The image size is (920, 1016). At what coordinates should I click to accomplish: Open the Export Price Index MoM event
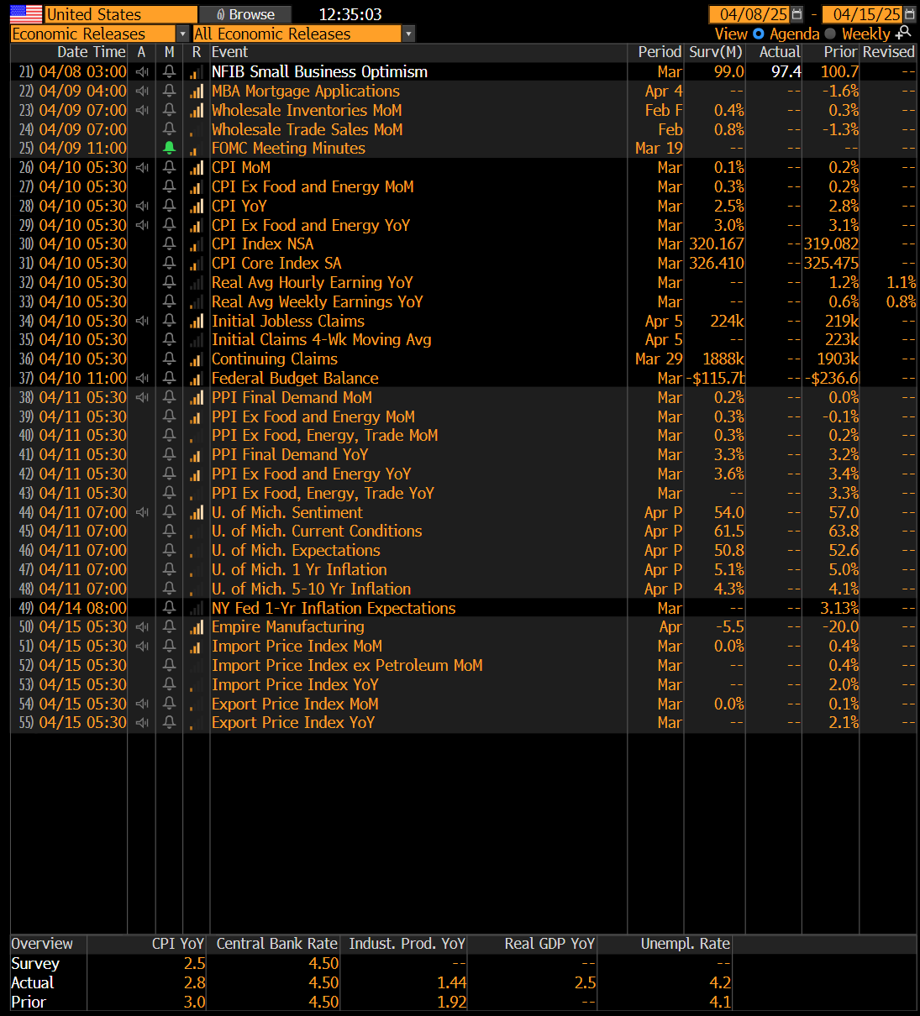tap(295, 704)
